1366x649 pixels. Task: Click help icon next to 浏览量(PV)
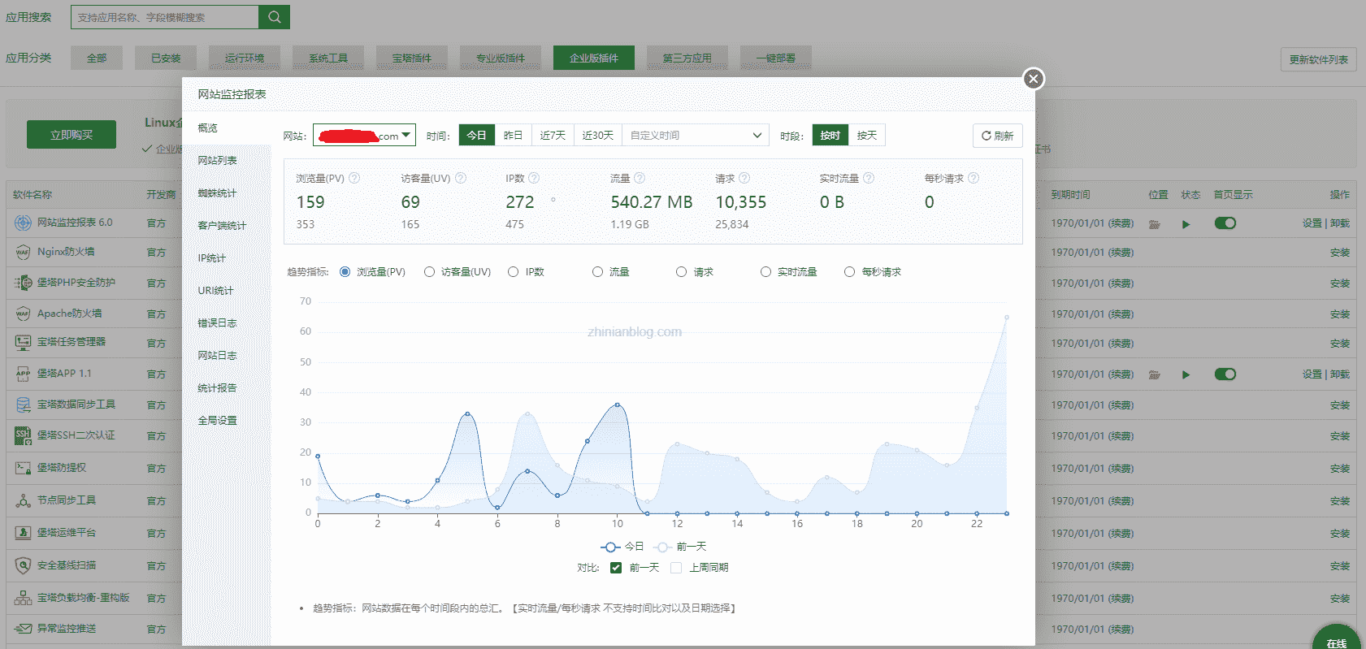click(x=354, y=178)
